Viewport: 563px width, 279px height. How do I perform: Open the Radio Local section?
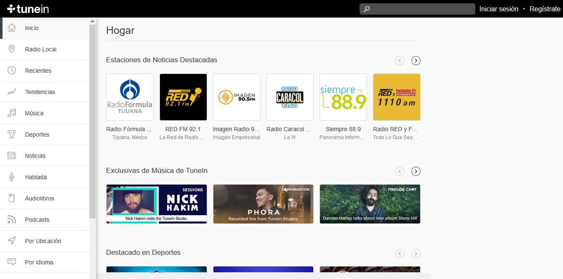click(45, 49)
